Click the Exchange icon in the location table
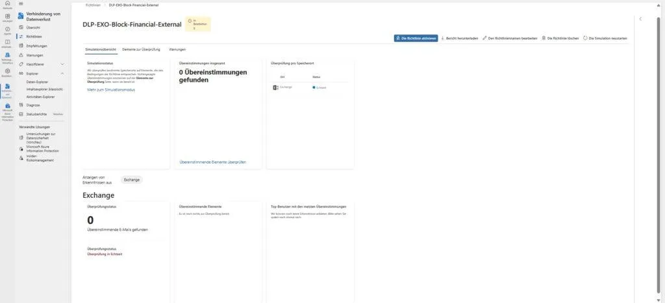Screen dimensions: 665x303 point(276,87)
